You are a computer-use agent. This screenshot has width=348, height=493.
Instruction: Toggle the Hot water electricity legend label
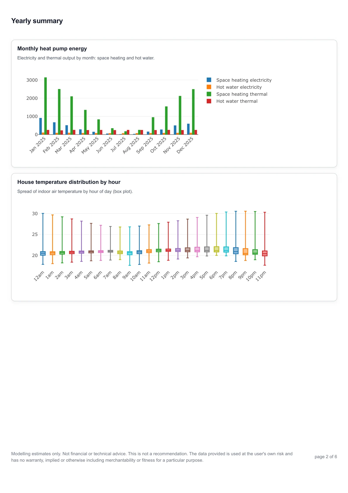tap(239, 87)
